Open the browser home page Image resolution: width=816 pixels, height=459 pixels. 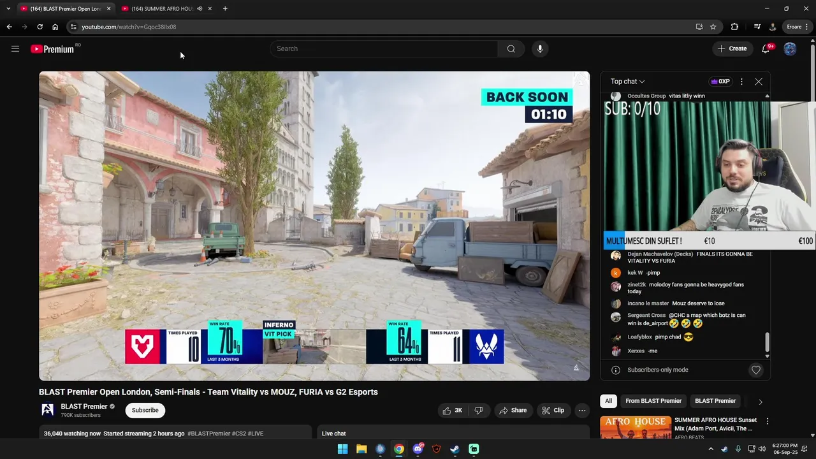[x=55, y=27]
